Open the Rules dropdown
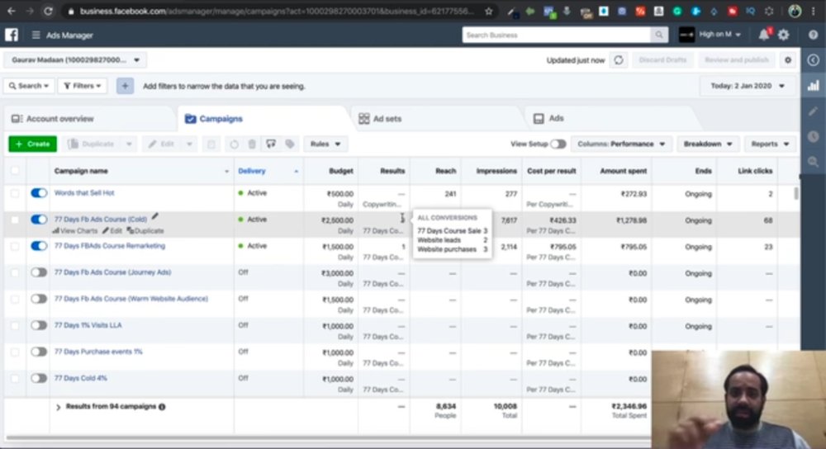This screenshot has height=449, width=826. [325, 144]
